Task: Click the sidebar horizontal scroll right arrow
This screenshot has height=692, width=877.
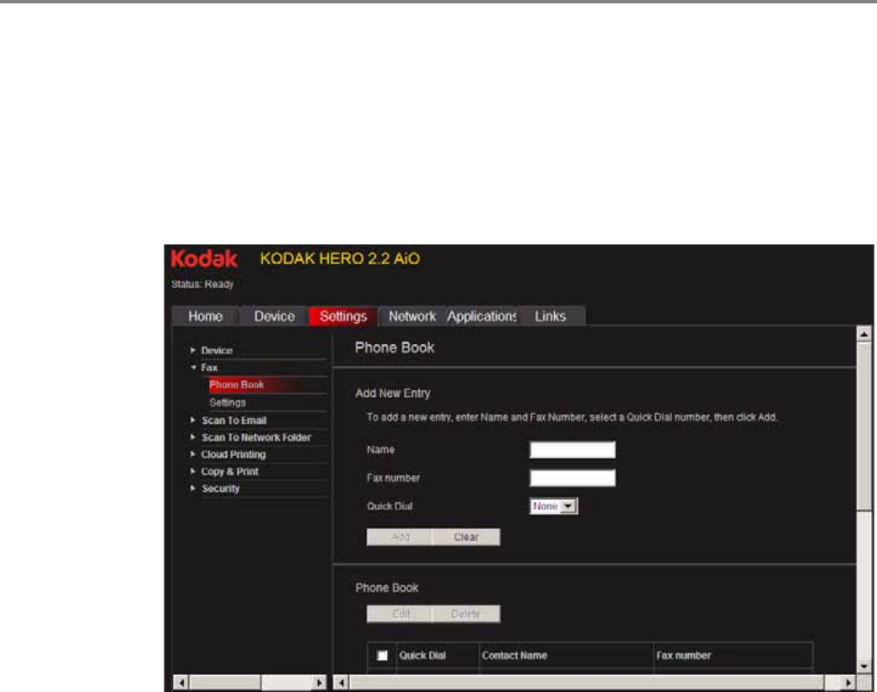Action: pyautogui.click(x=320, y=683)
